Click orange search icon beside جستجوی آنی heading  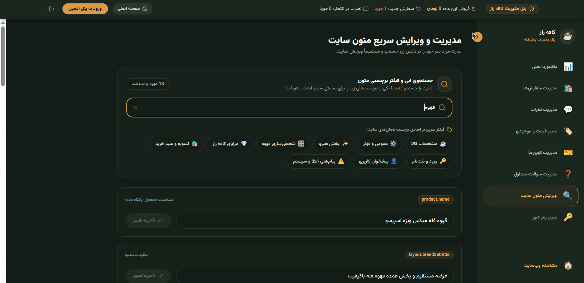pyautogui.click(x=444, y=84)
